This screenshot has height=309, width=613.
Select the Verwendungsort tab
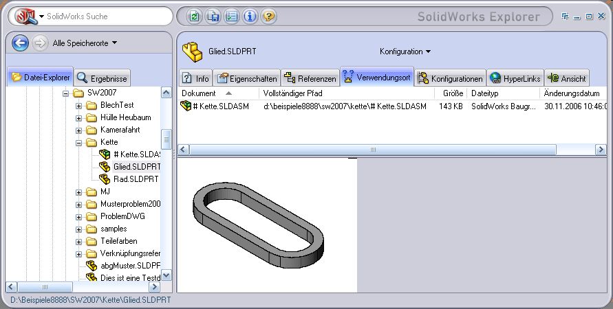pyautogui.click(x=377, y=77)
